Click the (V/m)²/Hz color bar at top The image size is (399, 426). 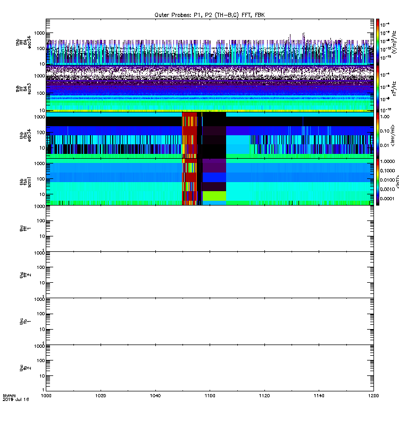pos(378,42)
